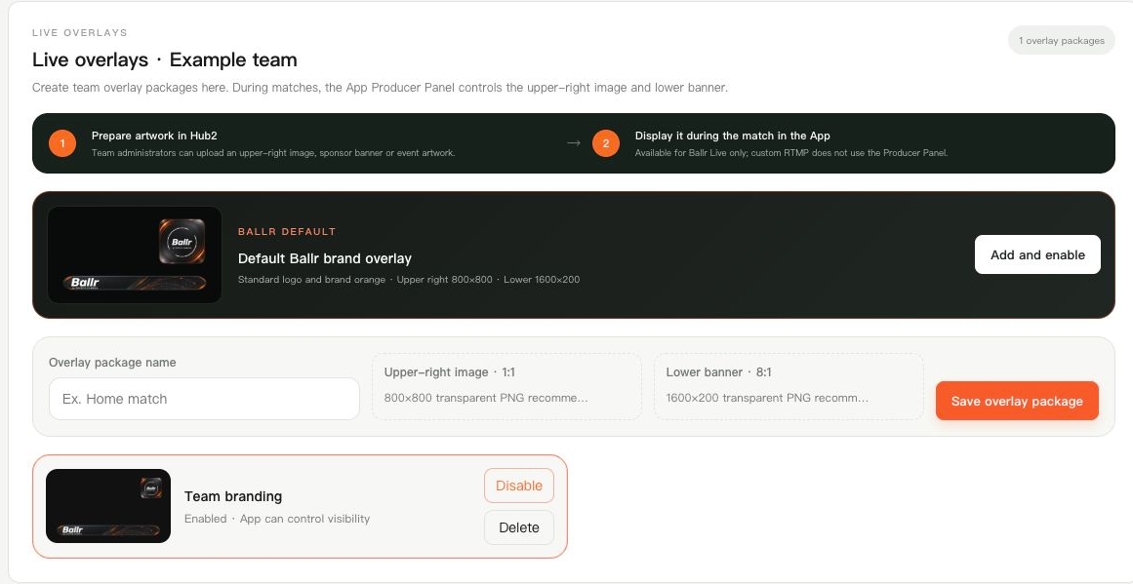Click 'Enabled · App can control visibility' status
Screen dimensions: 1133x584
[277, 519]
